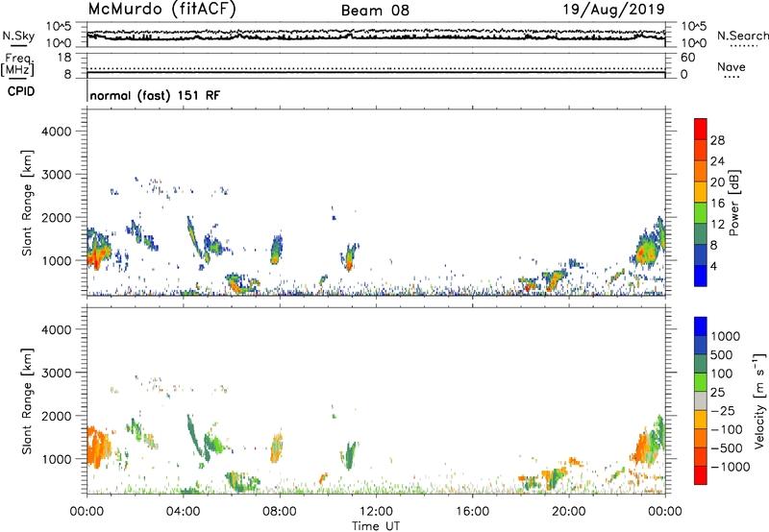Click the '04:00' time axis tick label
The width and height of the screenshot is (769, 532).
click(x=183, y=512)
